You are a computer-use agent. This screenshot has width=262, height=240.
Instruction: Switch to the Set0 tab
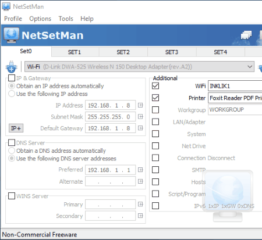pyautogui.click(x=26, y=51)
